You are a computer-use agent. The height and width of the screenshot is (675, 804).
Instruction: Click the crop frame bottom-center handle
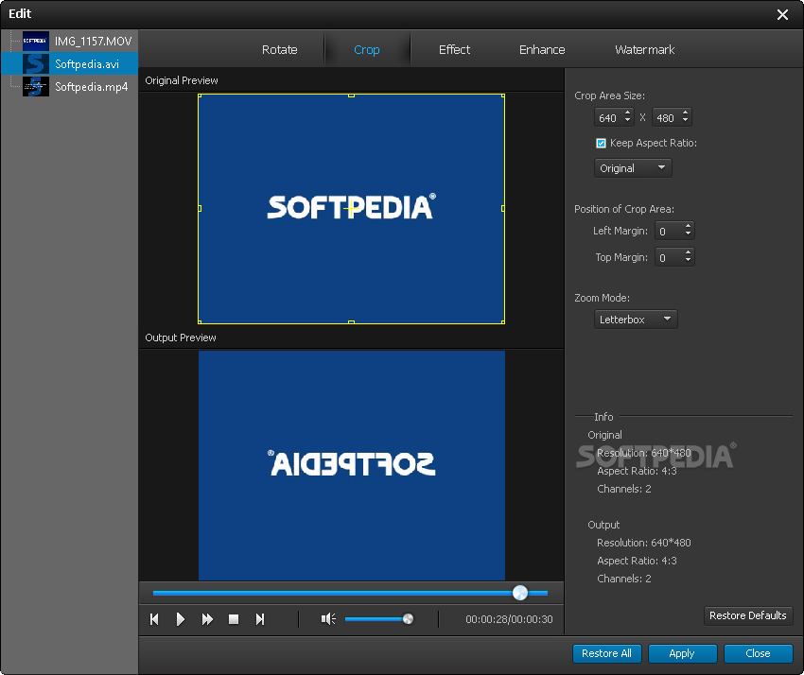click(x=351, y=321)
